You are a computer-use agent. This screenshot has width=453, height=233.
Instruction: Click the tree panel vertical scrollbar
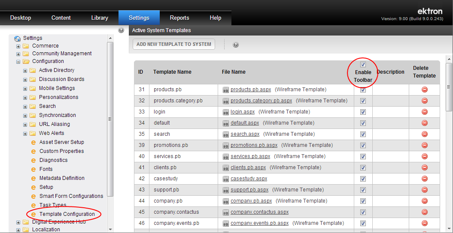[x=110, y=119]
